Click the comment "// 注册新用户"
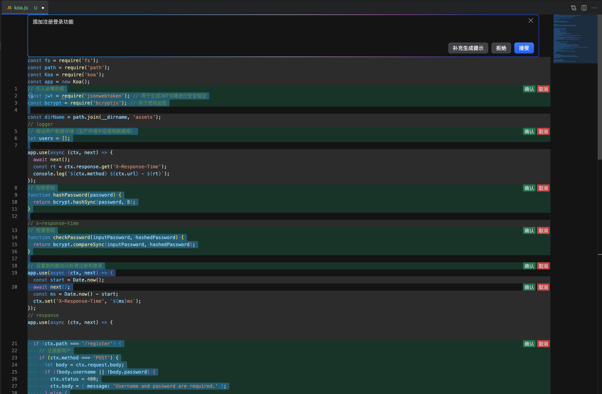Screen dimensions: 602x394 55,351
